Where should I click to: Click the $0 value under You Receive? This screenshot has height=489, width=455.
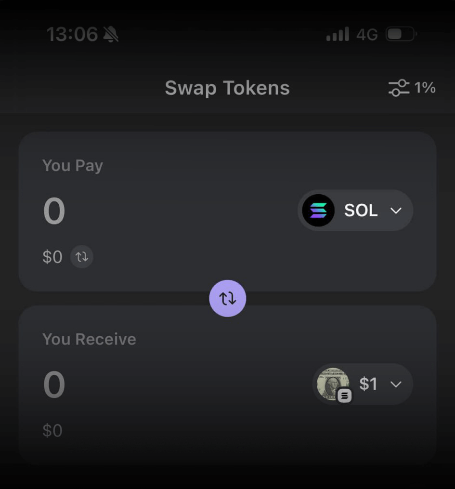pos(52,430)
